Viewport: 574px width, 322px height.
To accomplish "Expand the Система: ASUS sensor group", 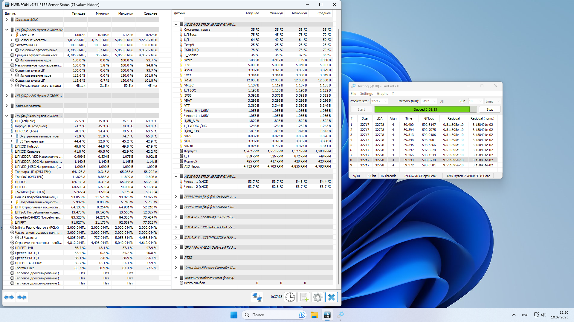I will (7, 20).
